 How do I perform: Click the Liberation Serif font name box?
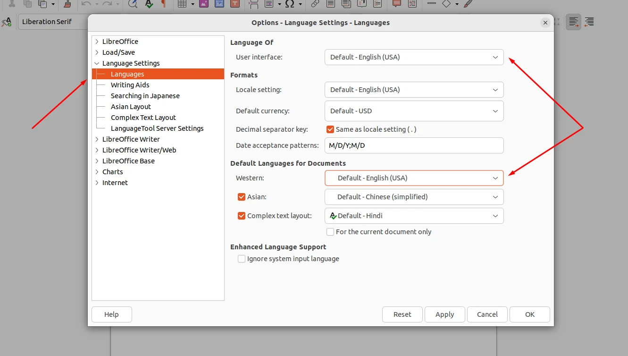[x=53, y=22]
